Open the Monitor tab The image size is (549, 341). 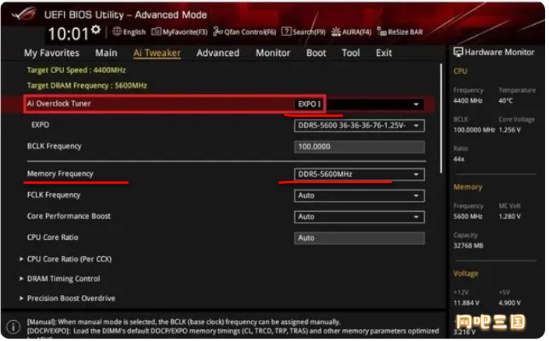tap(273, 53)
